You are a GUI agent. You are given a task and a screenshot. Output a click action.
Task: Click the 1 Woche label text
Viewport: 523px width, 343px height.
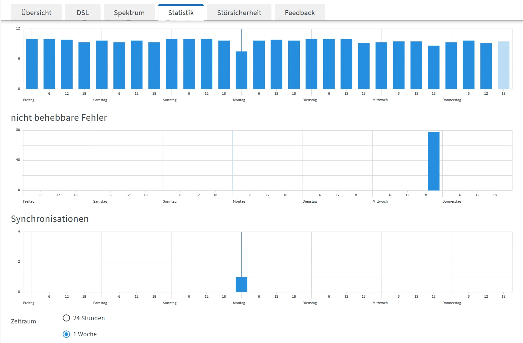click(85, 334)
